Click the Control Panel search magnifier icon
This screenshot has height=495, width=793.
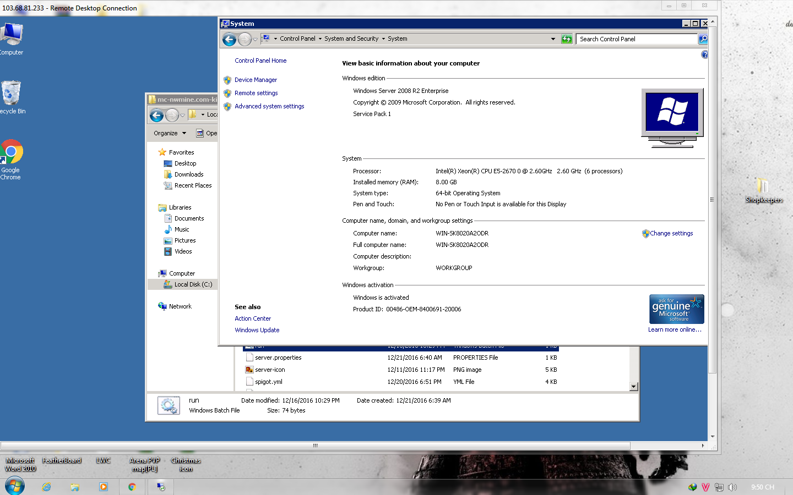pyautogui.click(x=703, y=39)
